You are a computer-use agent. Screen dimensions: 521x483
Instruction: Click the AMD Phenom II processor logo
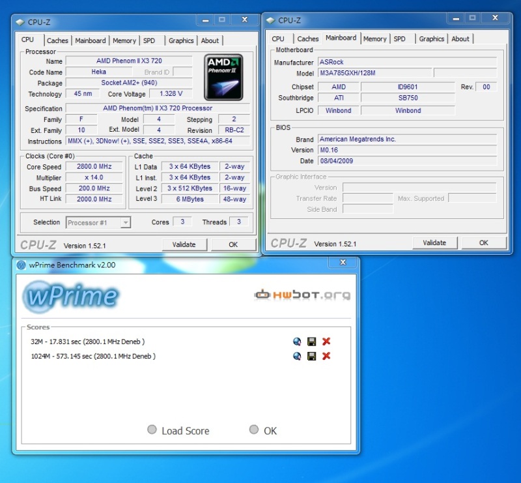click(223, 77)
